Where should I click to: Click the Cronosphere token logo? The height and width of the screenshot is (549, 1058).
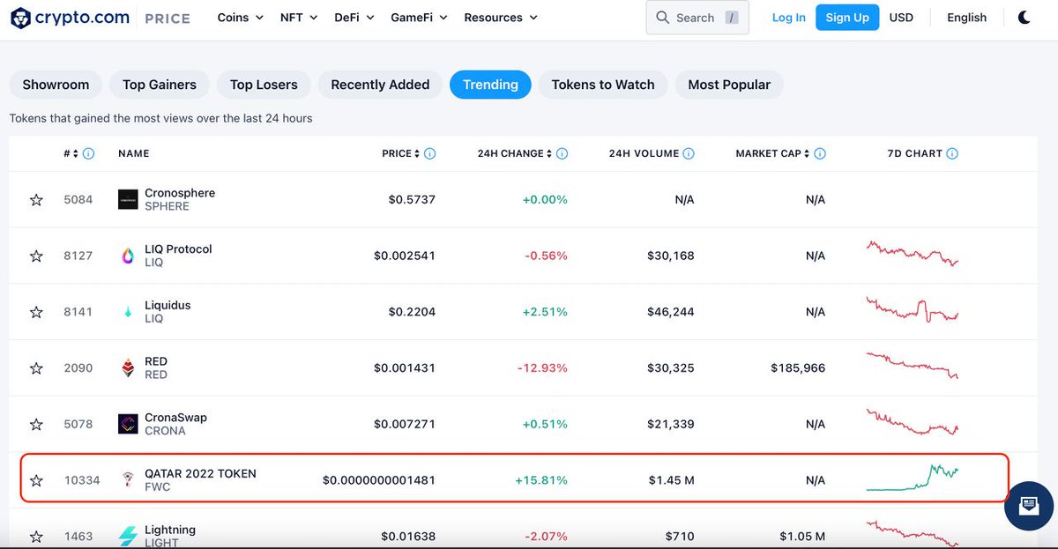(x=128, y=199)
